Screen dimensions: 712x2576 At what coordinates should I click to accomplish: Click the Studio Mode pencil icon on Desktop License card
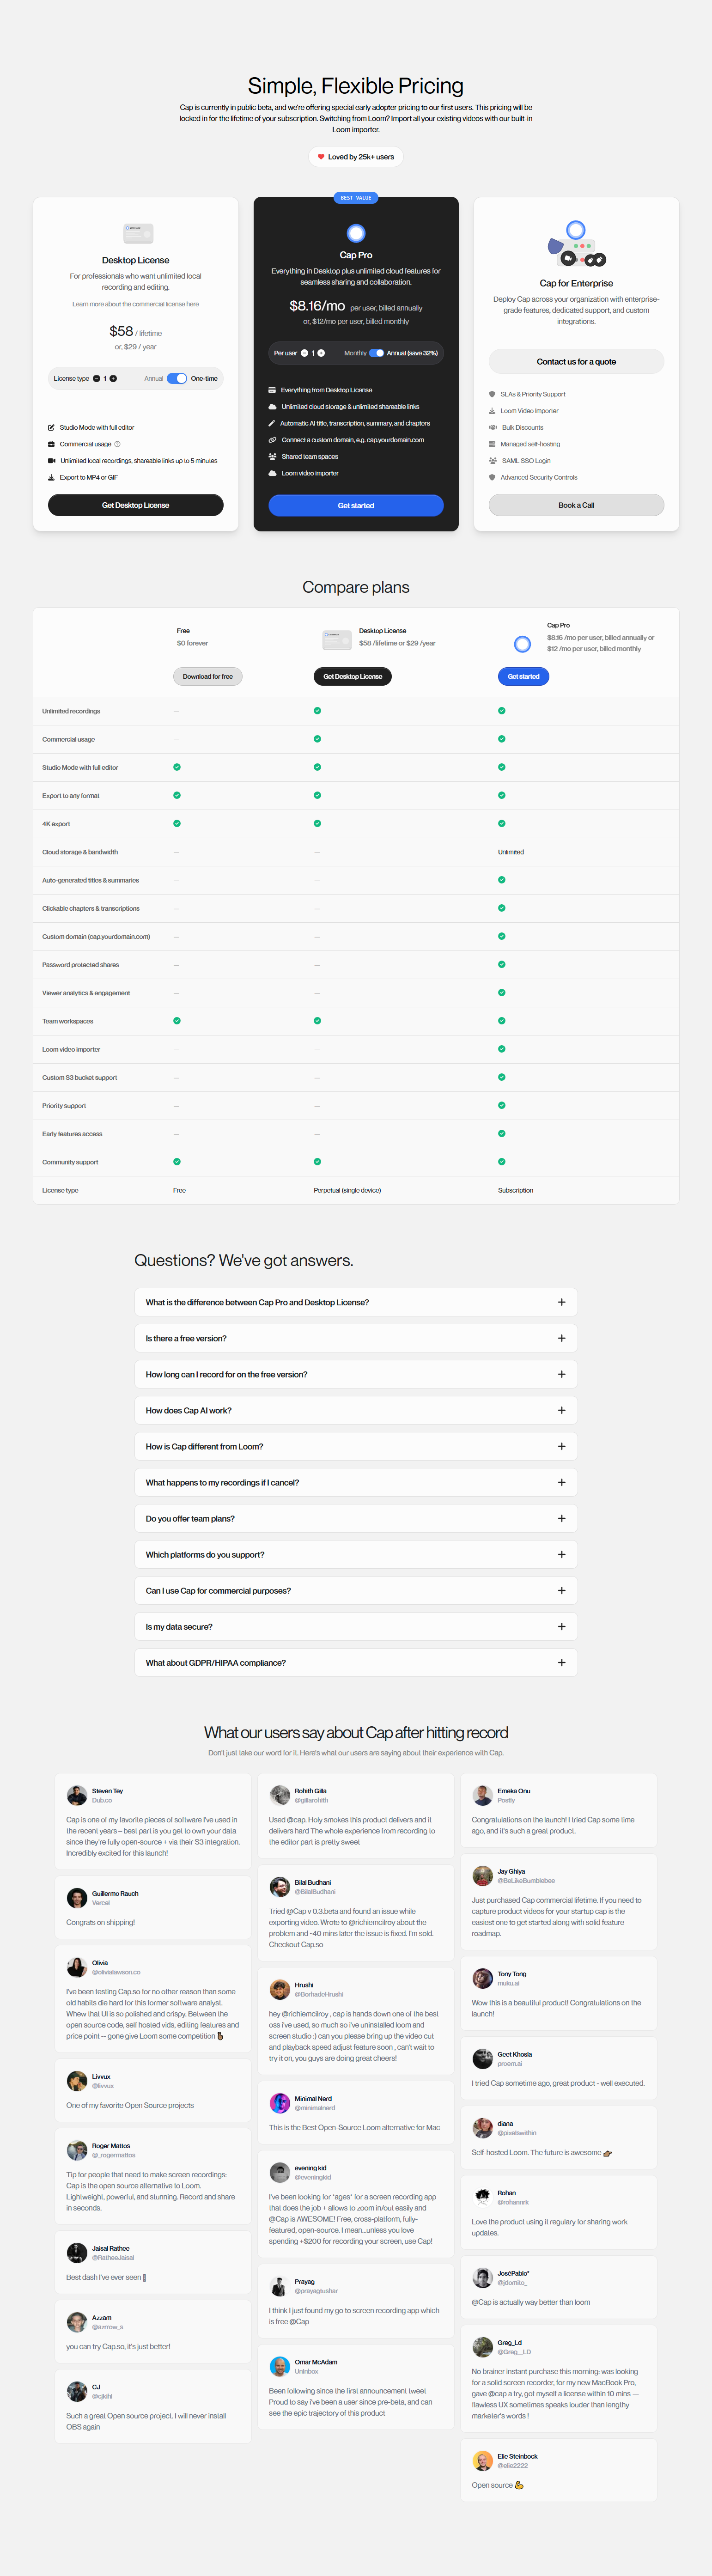tap(52, 427)
